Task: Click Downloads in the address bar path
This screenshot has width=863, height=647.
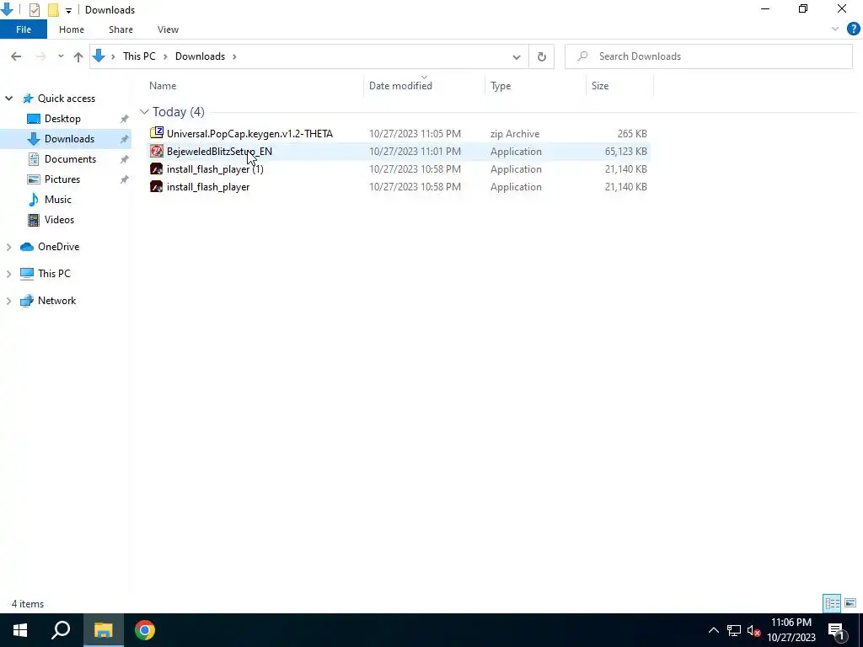Action: click(x=200, y=56)
